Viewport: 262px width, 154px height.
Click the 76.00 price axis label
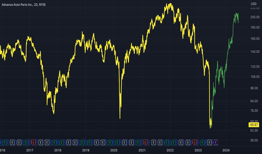point(254,111)
